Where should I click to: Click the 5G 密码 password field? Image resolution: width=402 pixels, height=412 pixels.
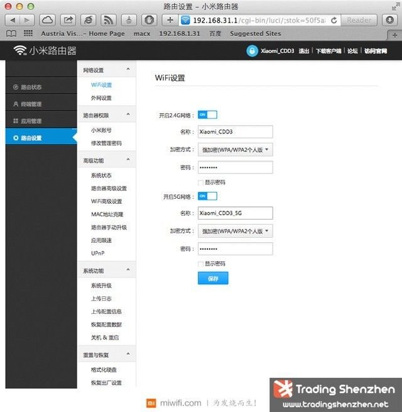235,249
